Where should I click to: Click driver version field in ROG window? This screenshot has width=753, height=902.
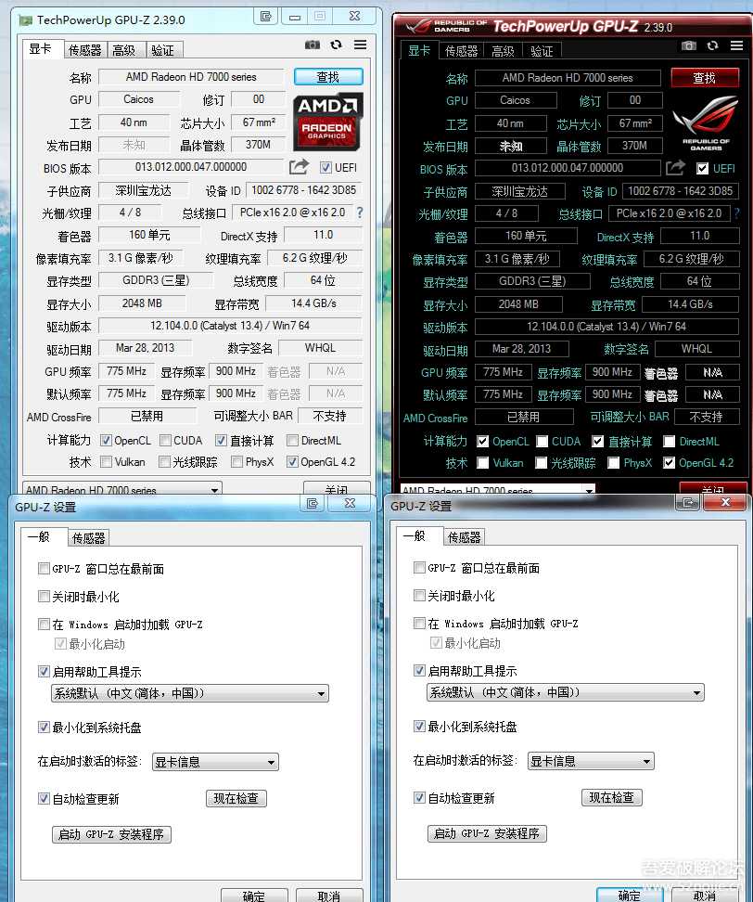click(607, 326)
